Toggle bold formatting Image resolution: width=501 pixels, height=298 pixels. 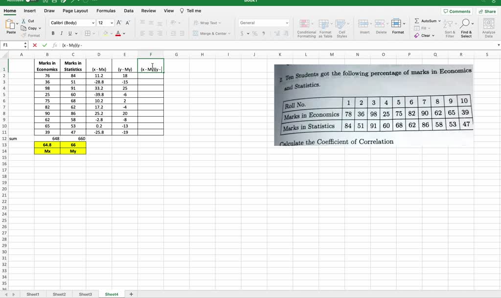point(53,33)
